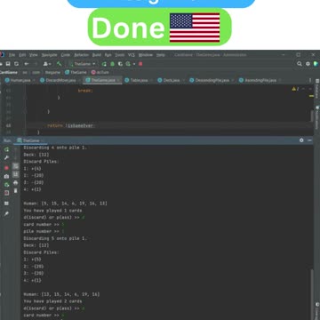The height and width of the screenshot is (320, 320).
Task: Open Run panel options gear icon
Action: pos(301,140)
